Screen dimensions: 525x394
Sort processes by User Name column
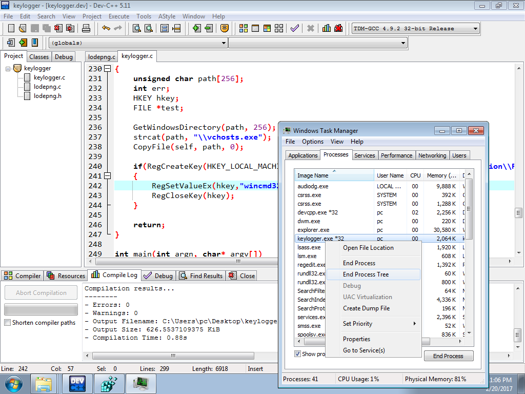[x=390, y=175]
